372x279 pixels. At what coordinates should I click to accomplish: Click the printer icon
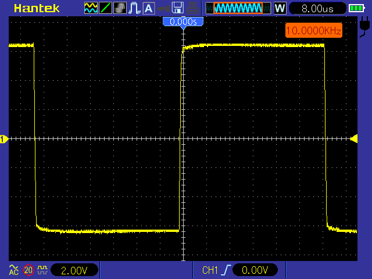192,8
